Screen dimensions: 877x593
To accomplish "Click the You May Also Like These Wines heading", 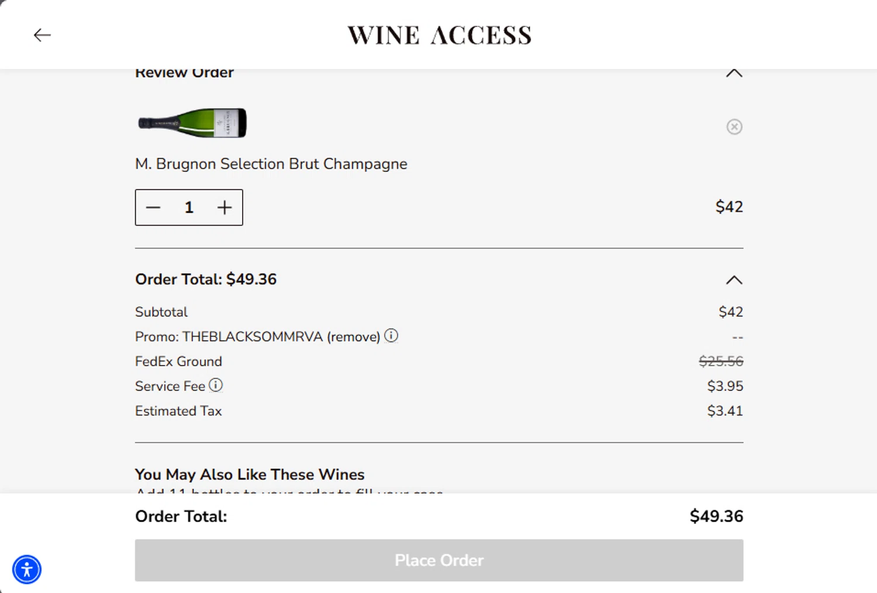I will [250, 474].
